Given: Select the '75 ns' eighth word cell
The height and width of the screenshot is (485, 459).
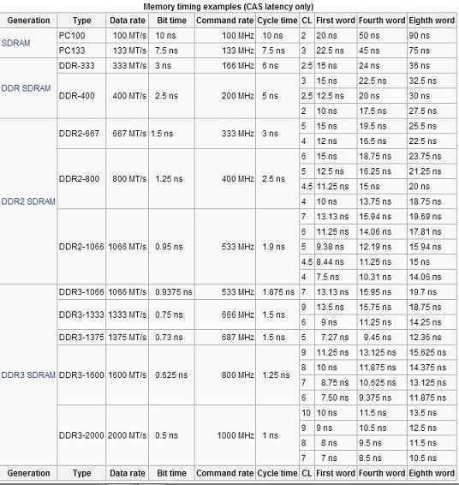Looking at the screenshot, I should click(x=432, y=51).
